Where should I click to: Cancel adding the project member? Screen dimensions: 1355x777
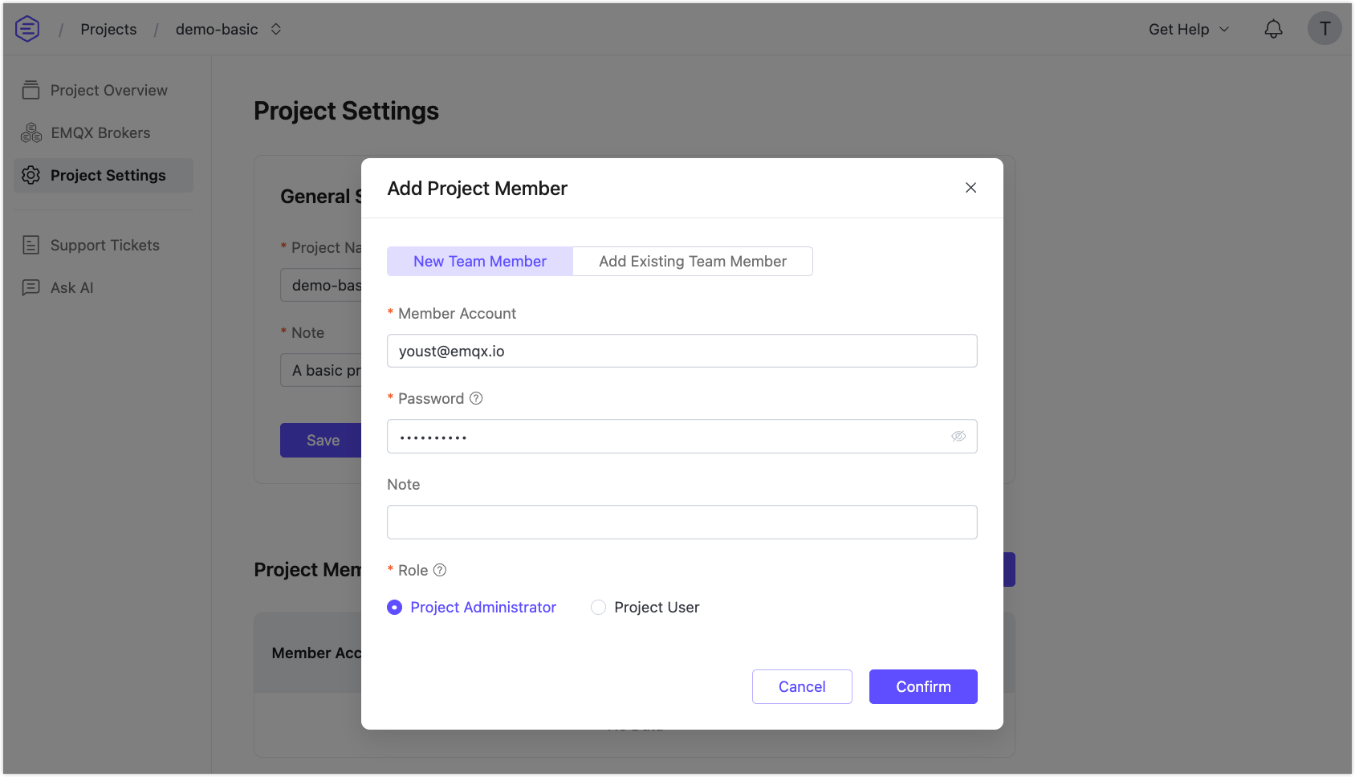pyautogui.click(x=802, y=687)
